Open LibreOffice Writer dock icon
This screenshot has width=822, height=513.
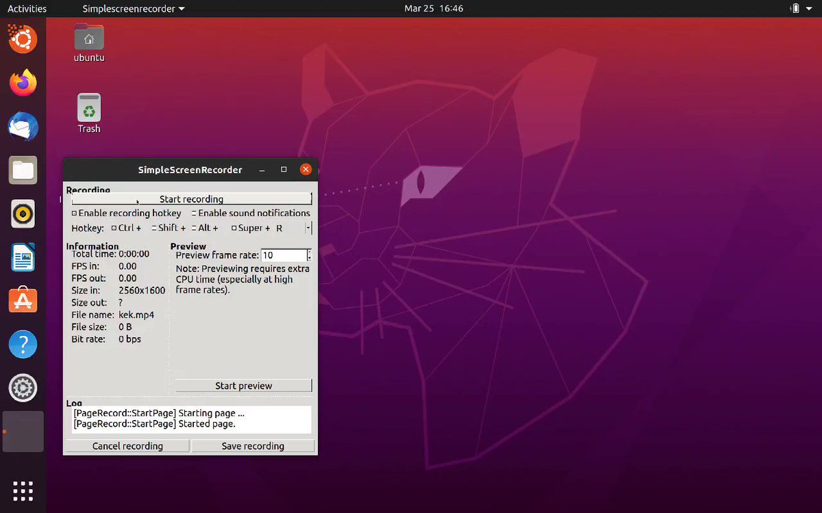tap(23, 258)
